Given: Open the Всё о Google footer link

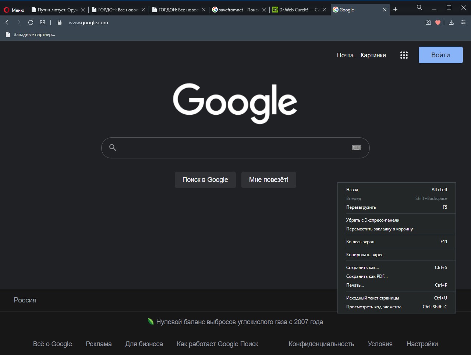Looking at the screenshot, I should (53, 344).
